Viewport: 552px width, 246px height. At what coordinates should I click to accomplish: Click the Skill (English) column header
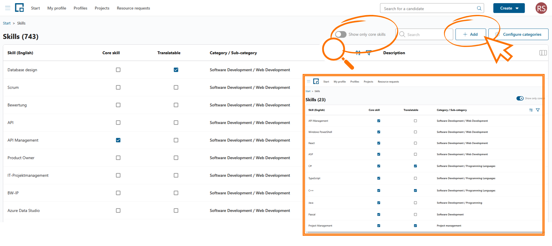tap(20, 53)
